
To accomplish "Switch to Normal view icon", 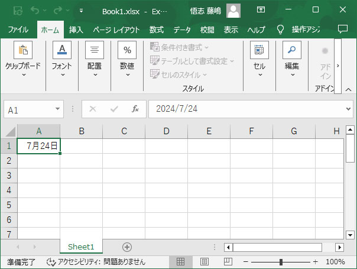I will tap(180, 262).
